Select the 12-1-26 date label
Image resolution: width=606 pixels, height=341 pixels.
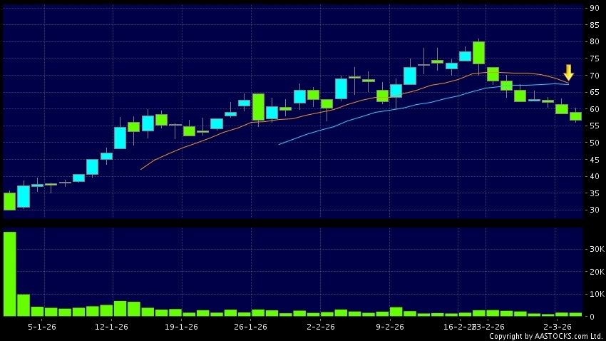tap(112, 327)
